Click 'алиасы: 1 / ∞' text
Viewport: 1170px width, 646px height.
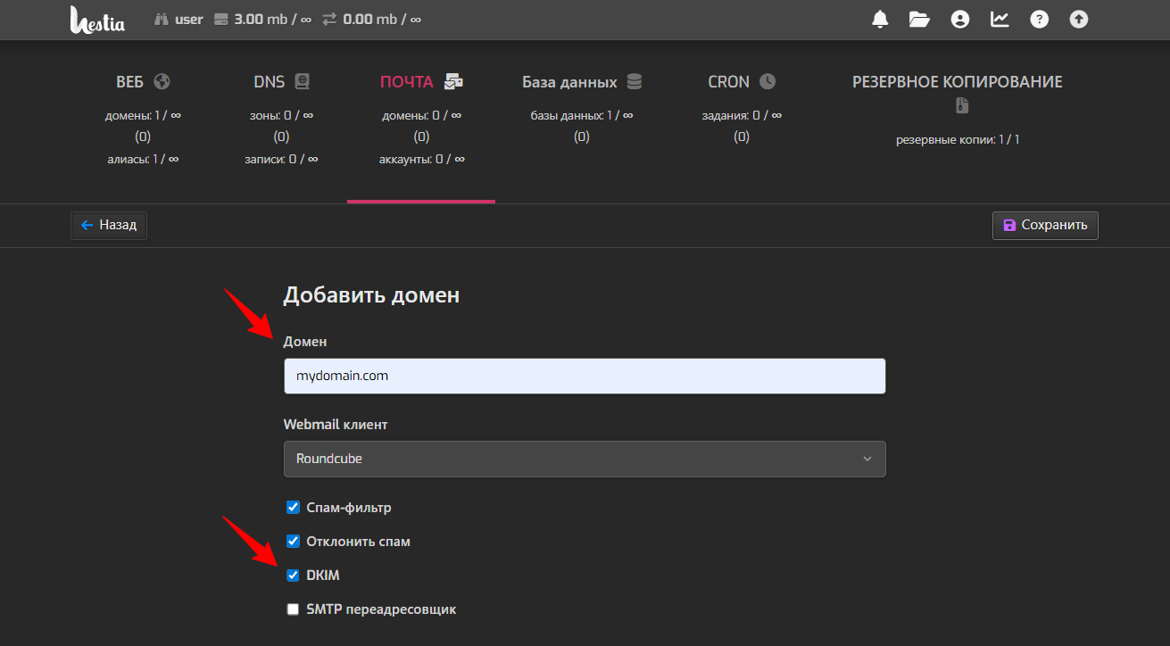[x=143, y=159]
